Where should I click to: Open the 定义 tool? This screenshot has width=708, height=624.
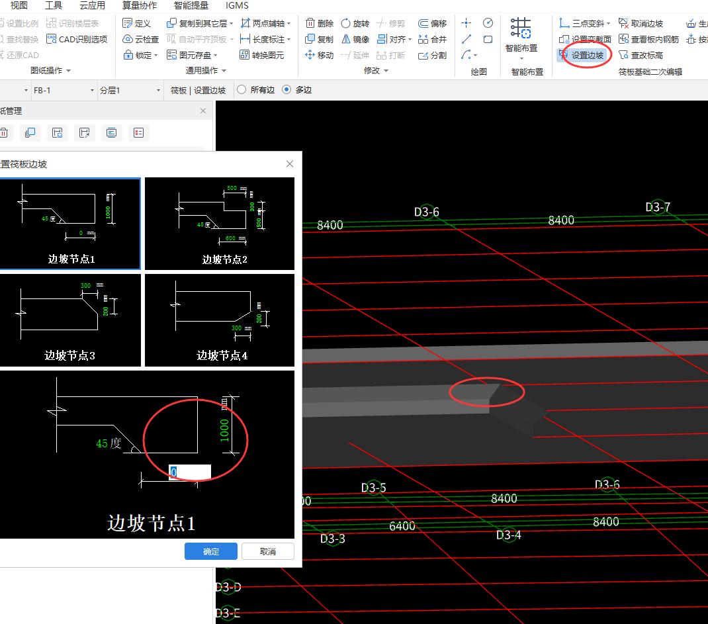coord(137,23)
